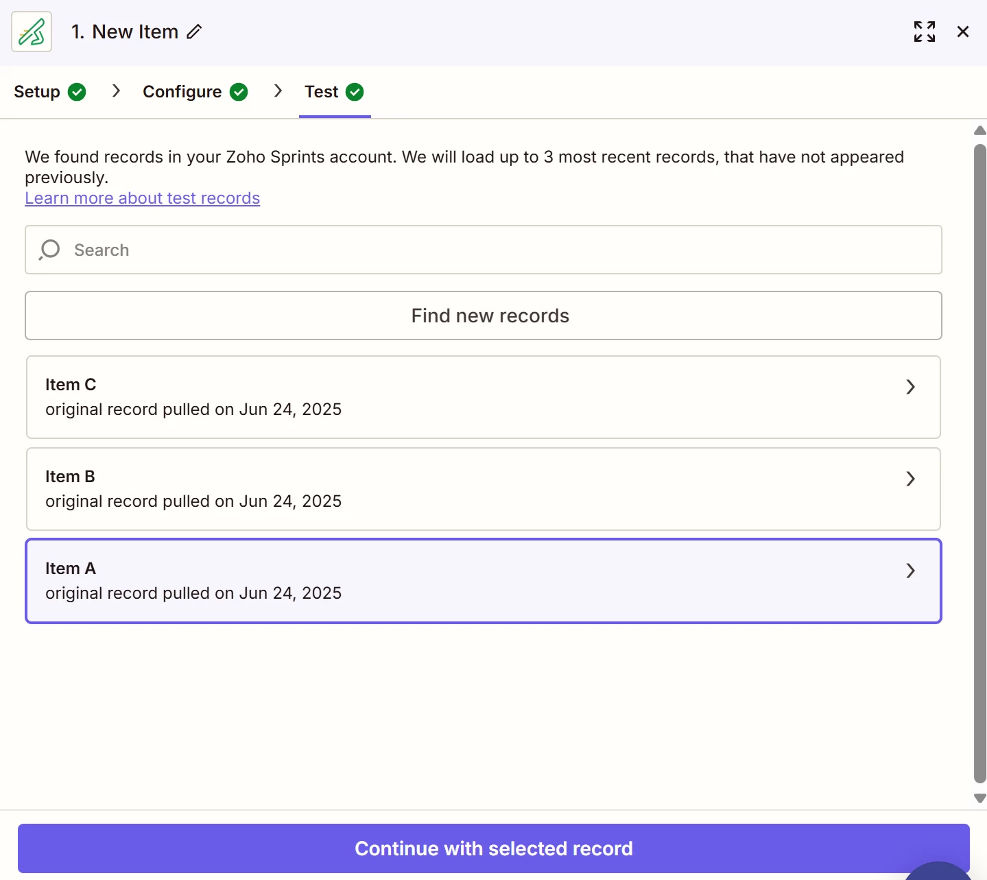987x880 pixels.
Task: Click the green check next to Setup
Action: 77,92
